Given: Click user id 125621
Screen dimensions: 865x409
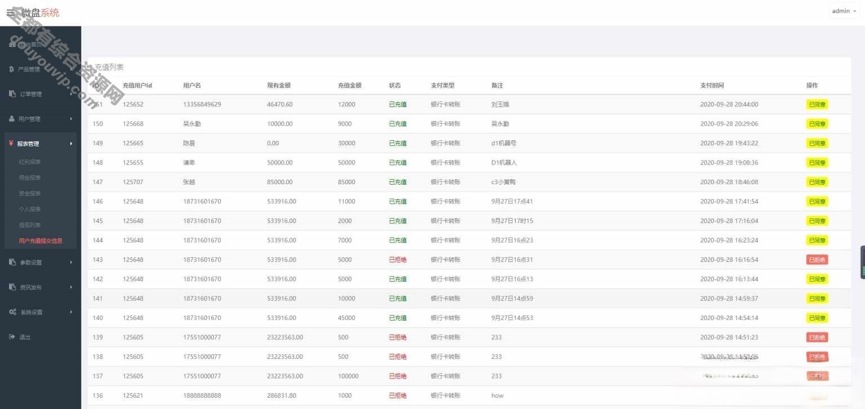Looking at the screenshot, I should tap(133, 395).
